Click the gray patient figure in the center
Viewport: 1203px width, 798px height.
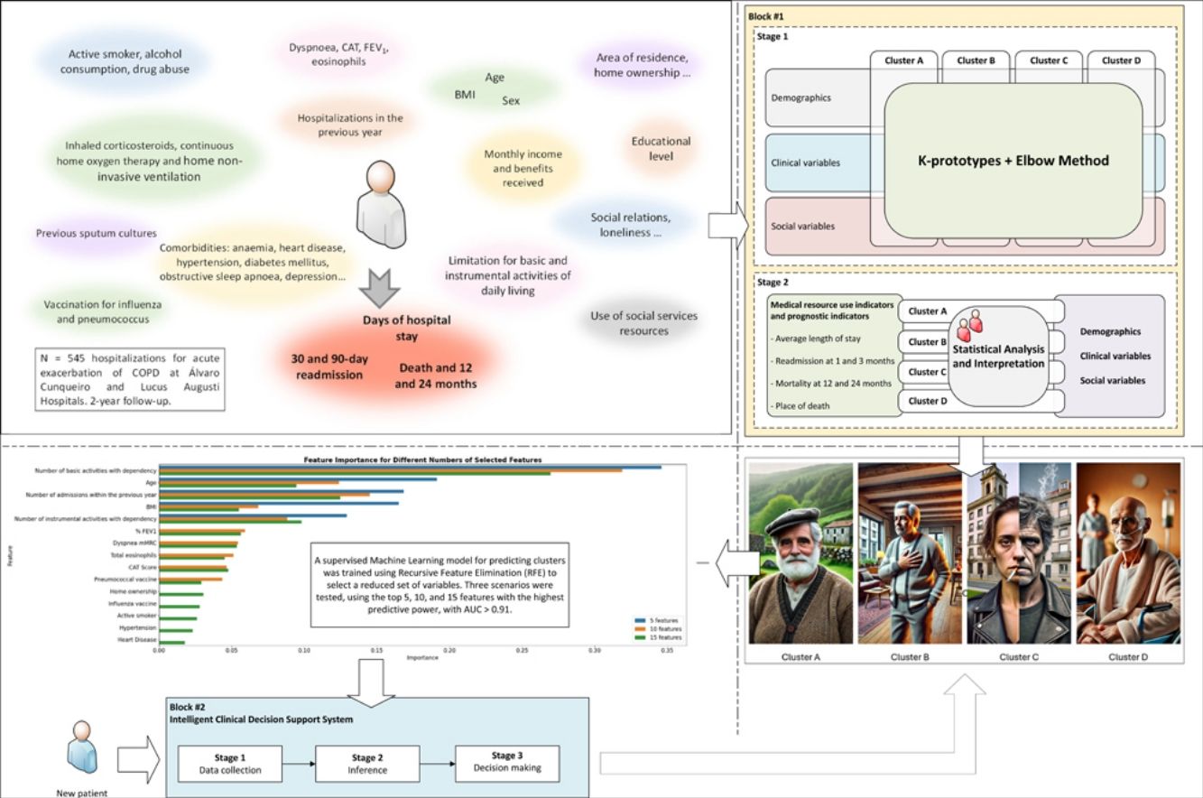pyautogui.click(x=381, y=208)
